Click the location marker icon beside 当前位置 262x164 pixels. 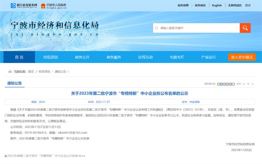(x=10, y=72)
